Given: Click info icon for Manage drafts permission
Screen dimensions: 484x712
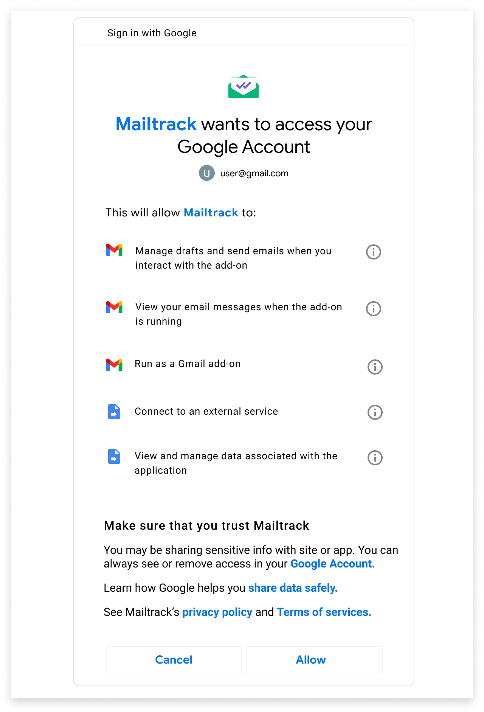Looking at the screenshot, I should coord(374,252).
